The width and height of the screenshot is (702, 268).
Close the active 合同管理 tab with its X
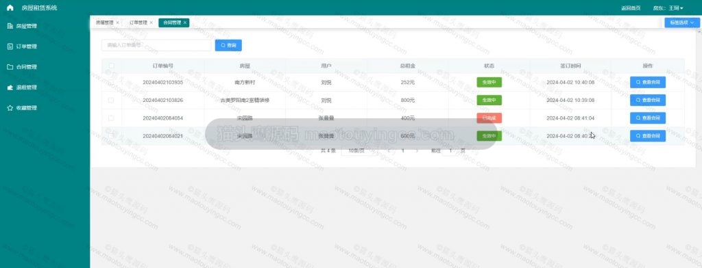[185, 23]
